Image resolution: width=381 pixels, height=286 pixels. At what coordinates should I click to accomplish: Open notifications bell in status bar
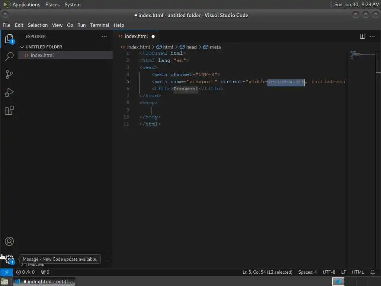pos(372,272)
